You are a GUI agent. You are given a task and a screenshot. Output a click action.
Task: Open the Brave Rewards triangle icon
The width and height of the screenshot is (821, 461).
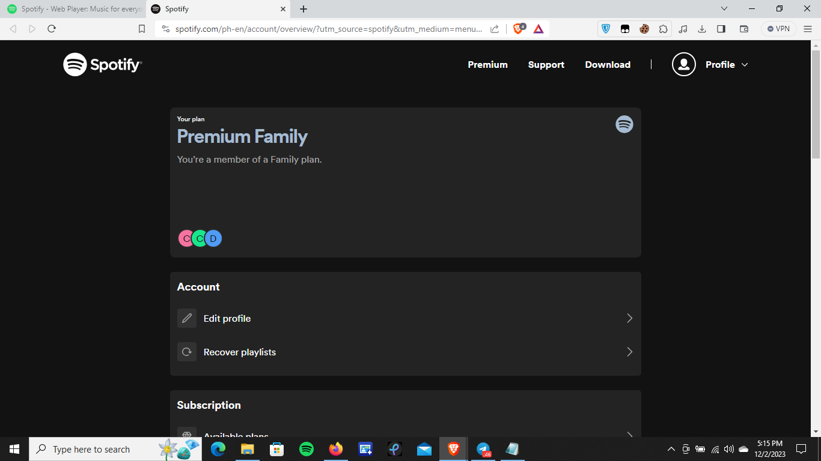pos(539,29)
